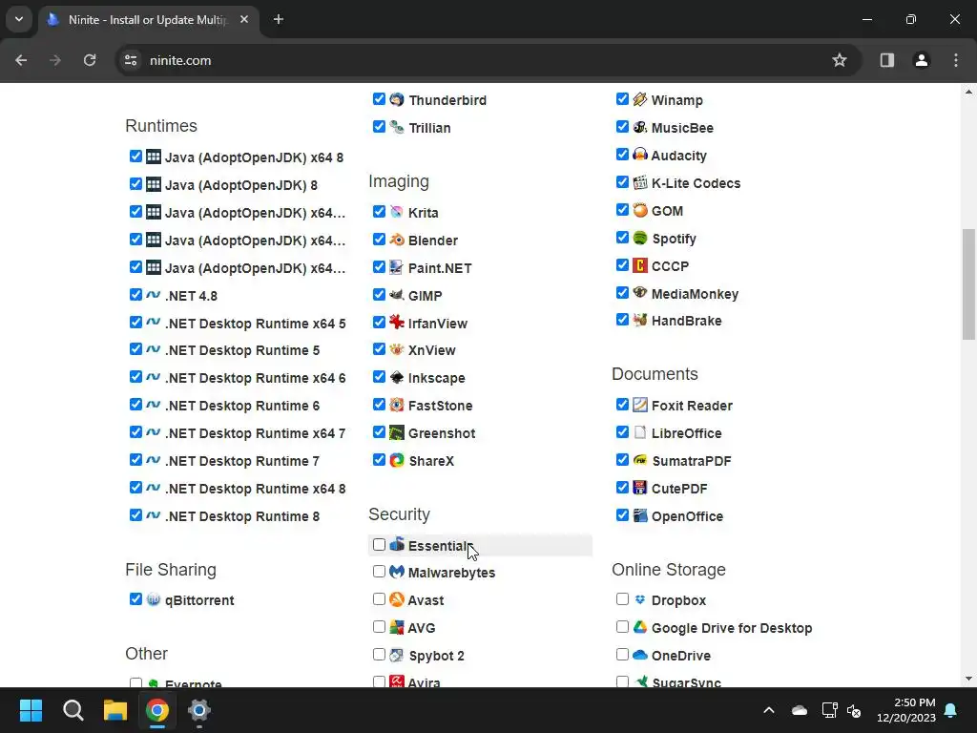Screen dimensions: 977x733
Task: Enable the Malwarebytes checkbox
Action: (x=379, y=571)
